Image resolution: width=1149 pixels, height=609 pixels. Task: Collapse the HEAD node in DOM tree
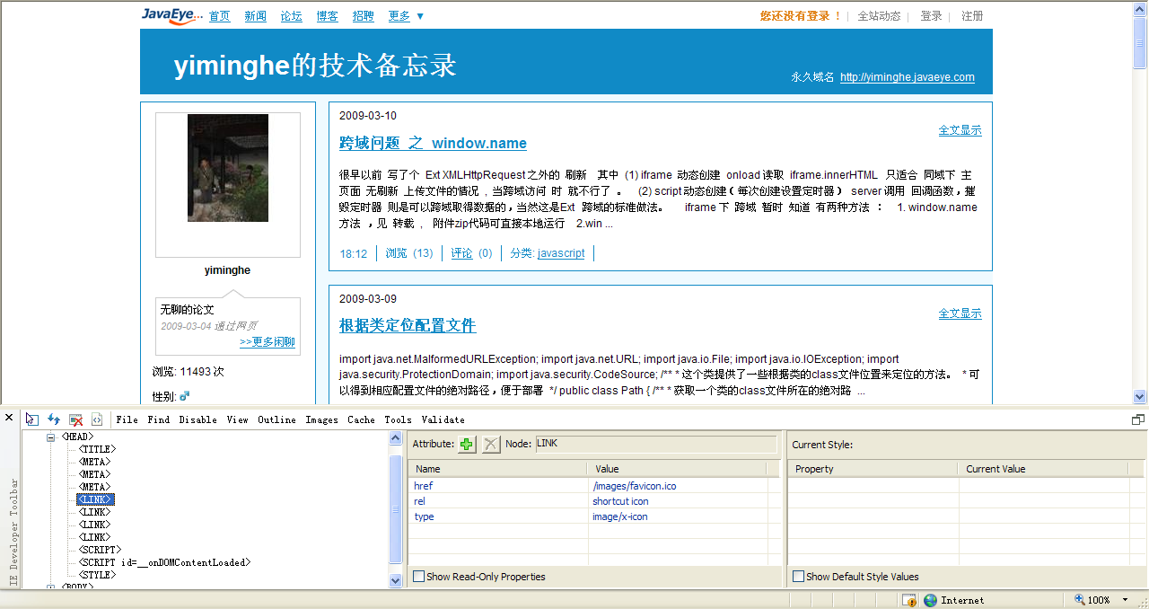pos(51,437)
